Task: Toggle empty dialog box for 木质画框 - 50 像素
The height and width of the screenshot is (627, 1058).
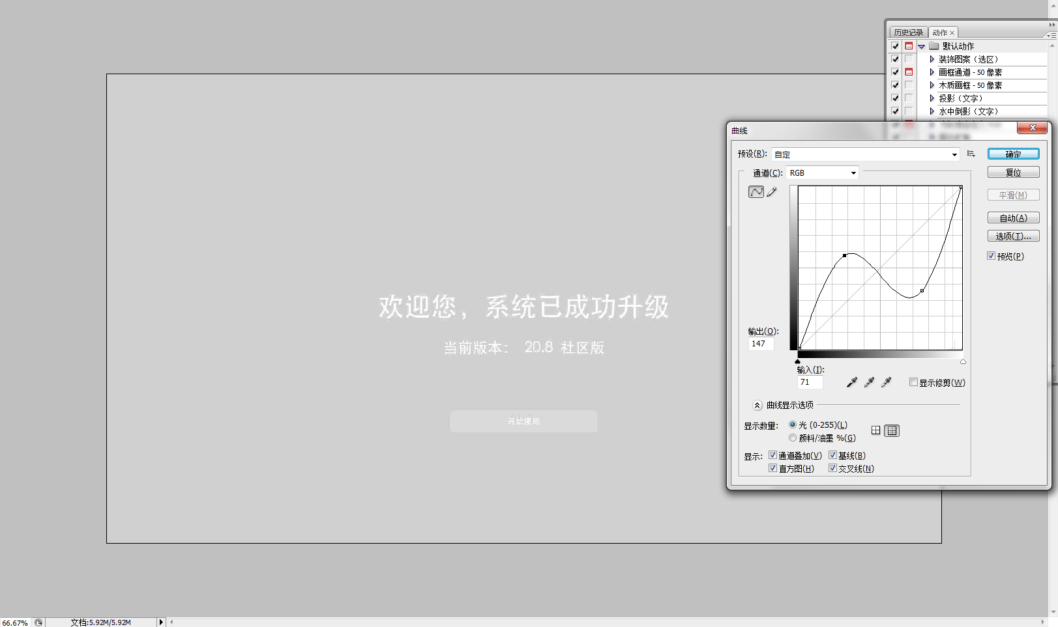Action: pos(909,85)
